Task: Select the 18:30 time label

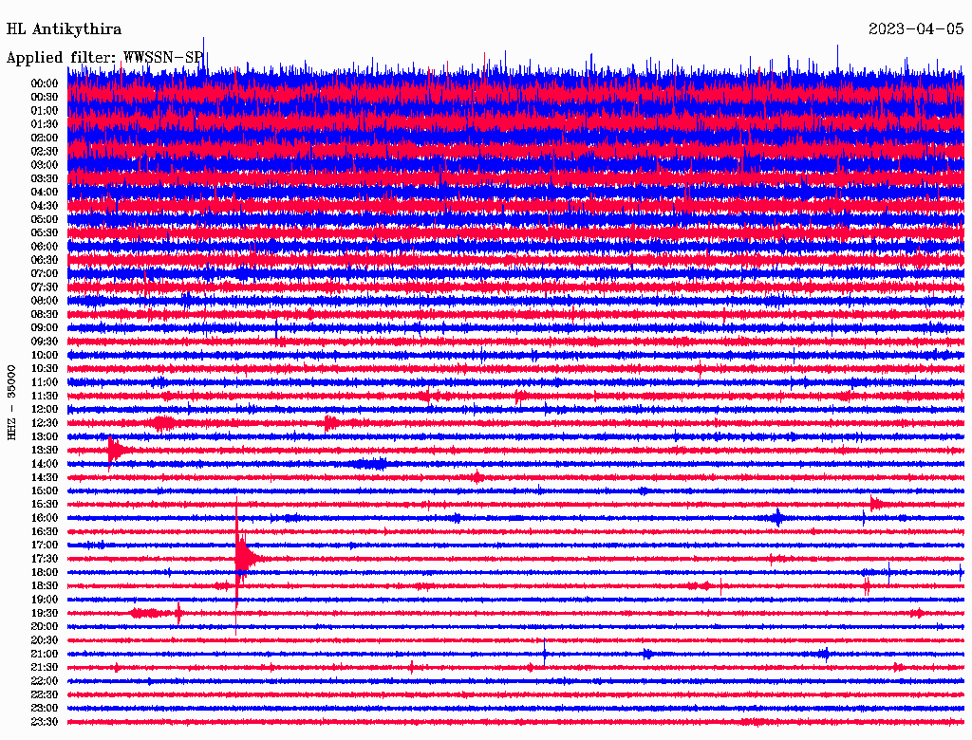Action: (45, 585)
